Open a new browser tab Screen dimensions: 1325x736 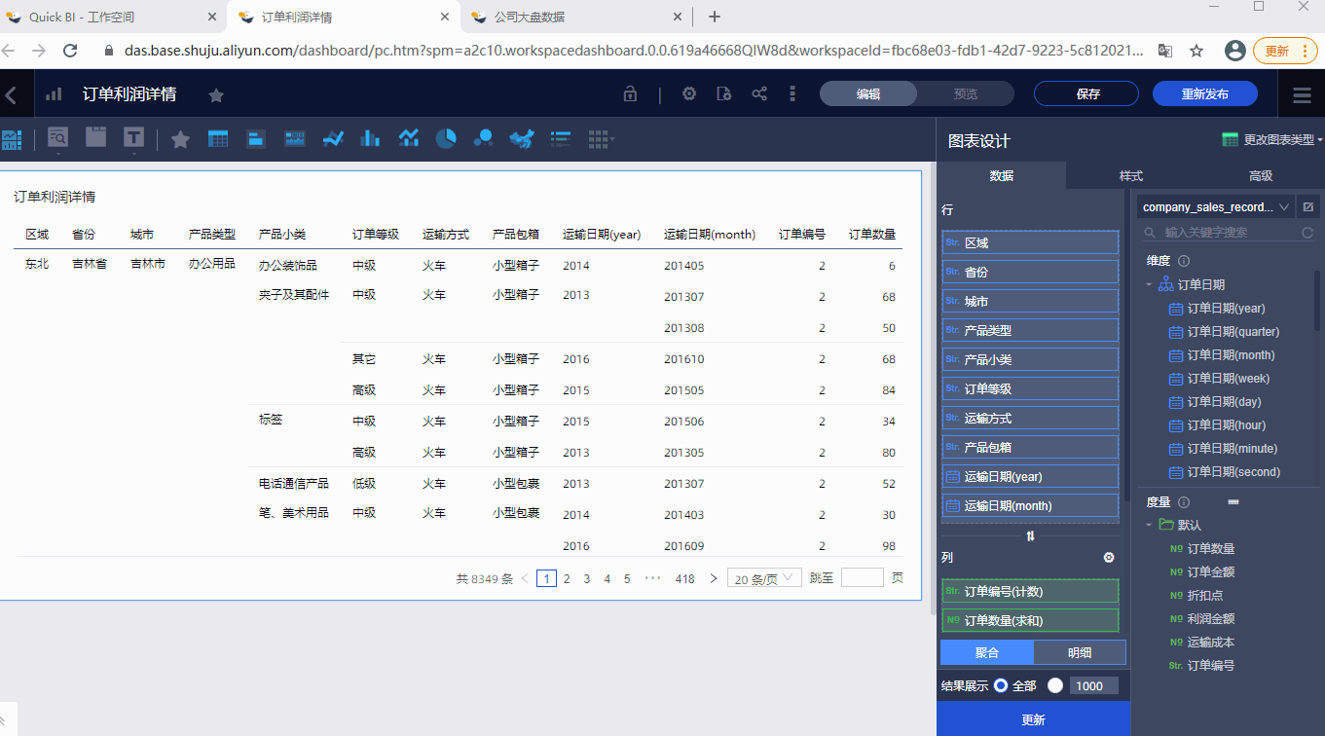[715, 17]
